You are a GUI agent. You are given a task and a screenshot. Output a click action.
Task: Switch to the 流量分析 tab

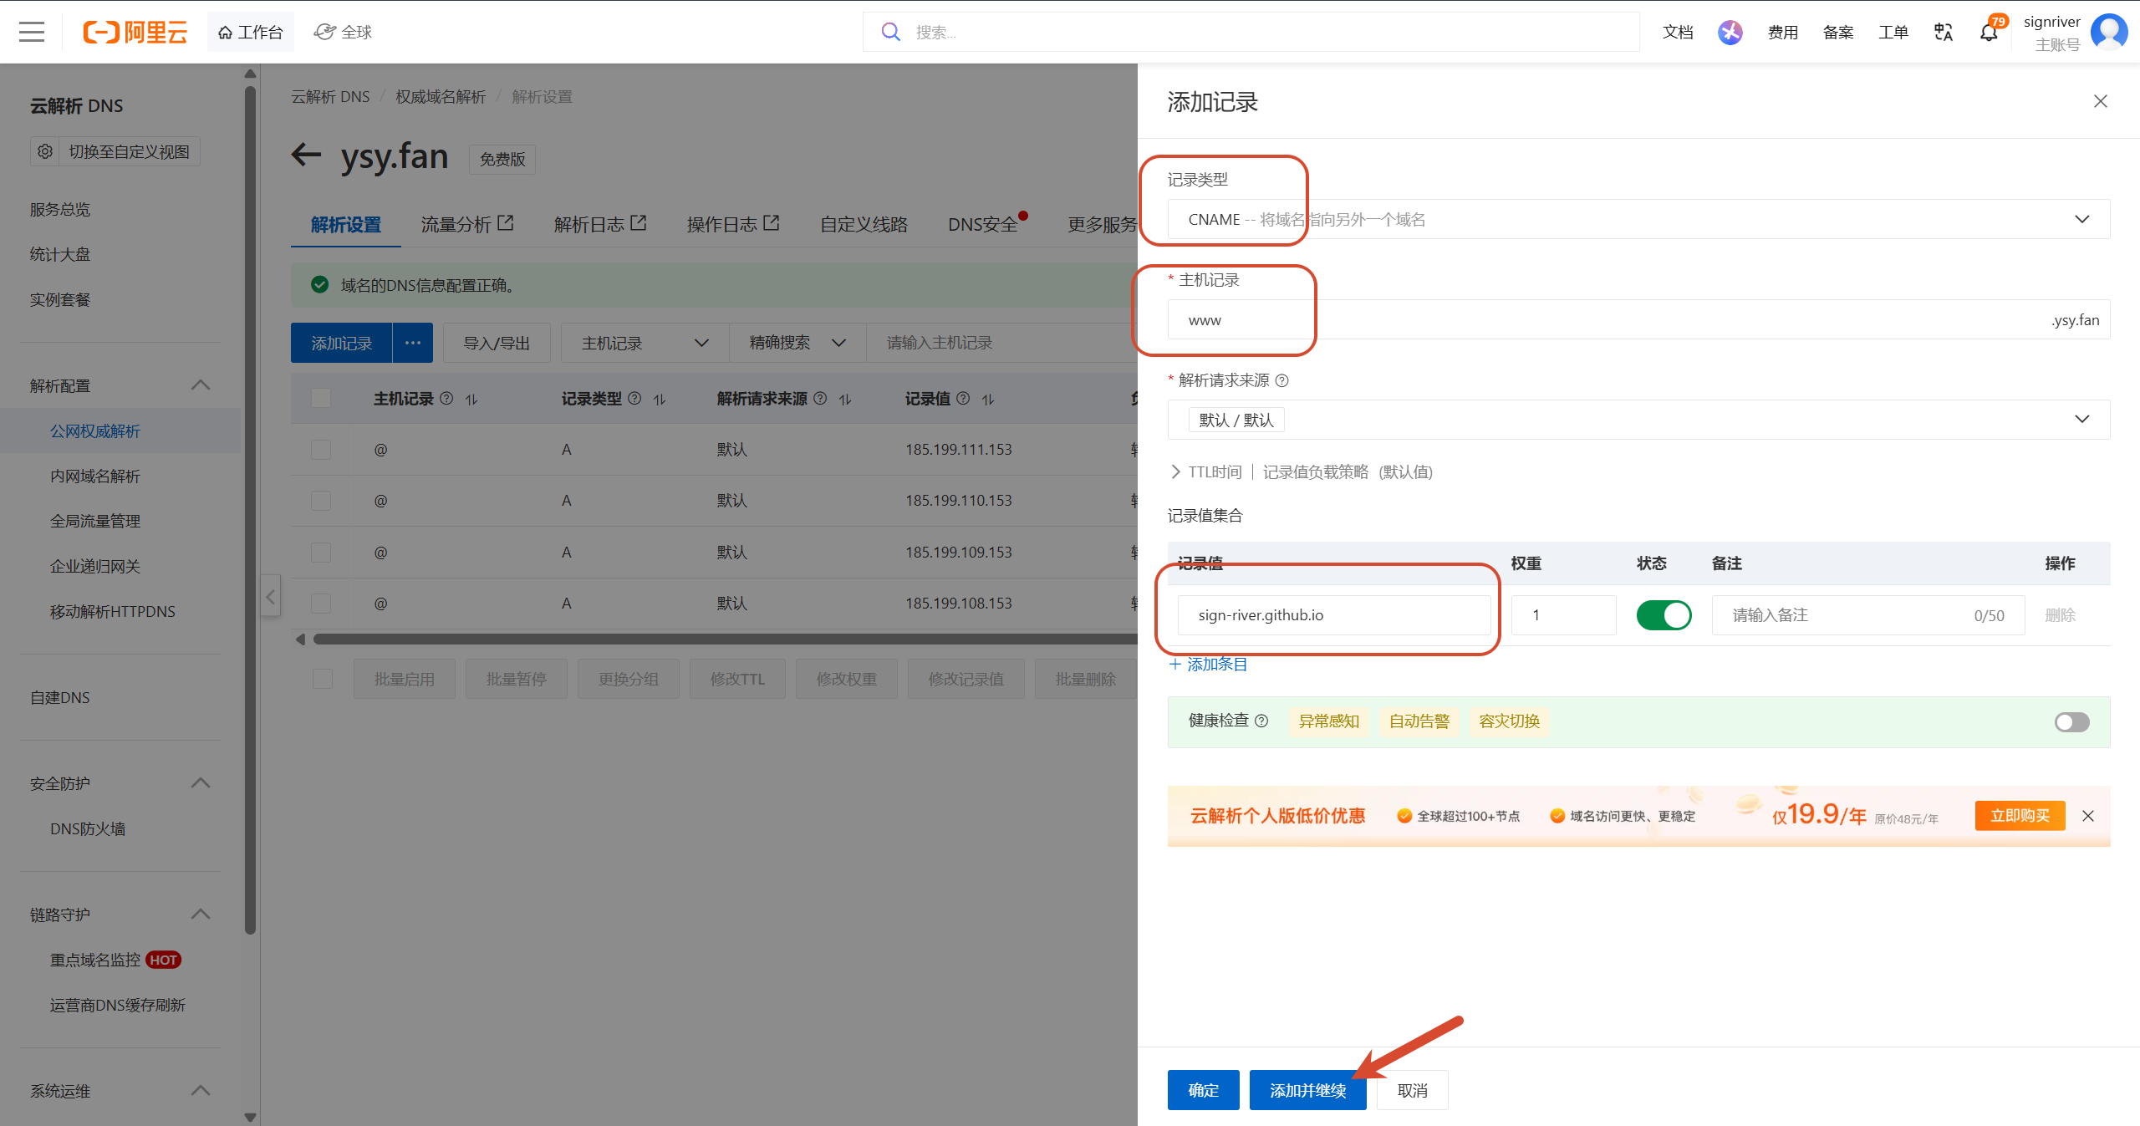466,224
